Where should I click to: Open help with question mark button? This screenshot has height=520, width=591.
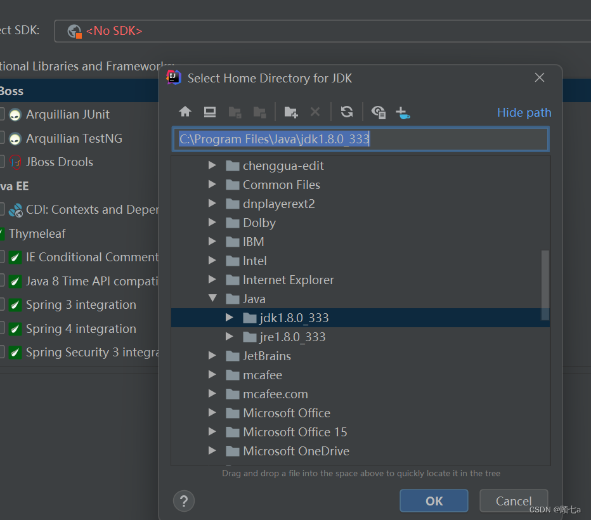[x=184, y=501]
